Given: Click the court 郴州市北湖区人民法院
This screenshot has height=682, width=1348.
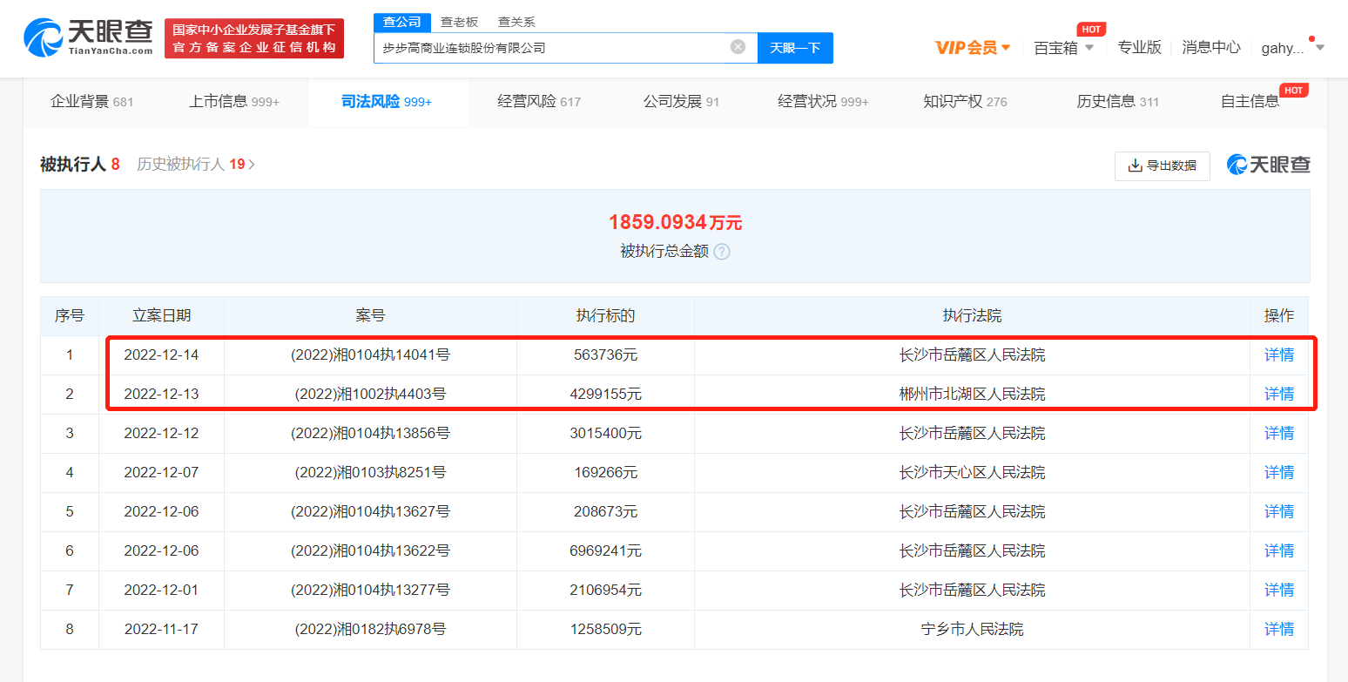Looking at the screenshot, I should [972, 394].
